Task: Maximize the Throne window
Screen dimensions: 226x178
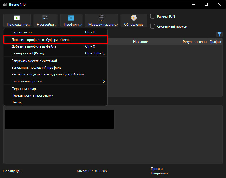Action: coord(206,4)
